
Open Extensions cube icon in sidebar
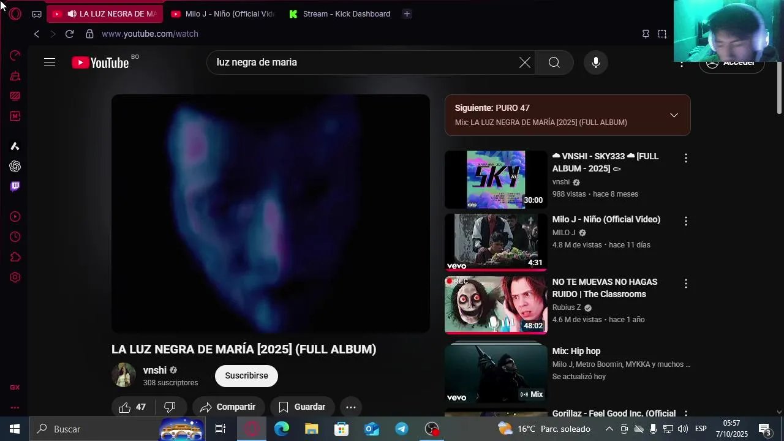coord(15,257)
